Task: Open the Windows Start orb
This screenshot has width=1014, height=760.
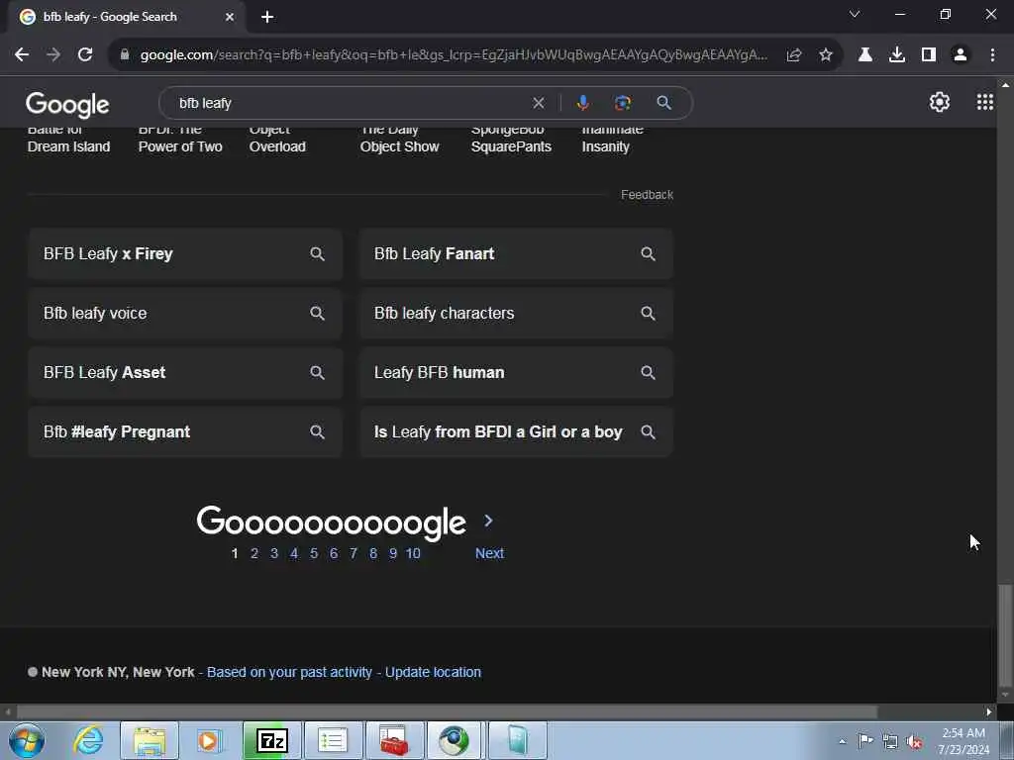Action: (26, 740)
